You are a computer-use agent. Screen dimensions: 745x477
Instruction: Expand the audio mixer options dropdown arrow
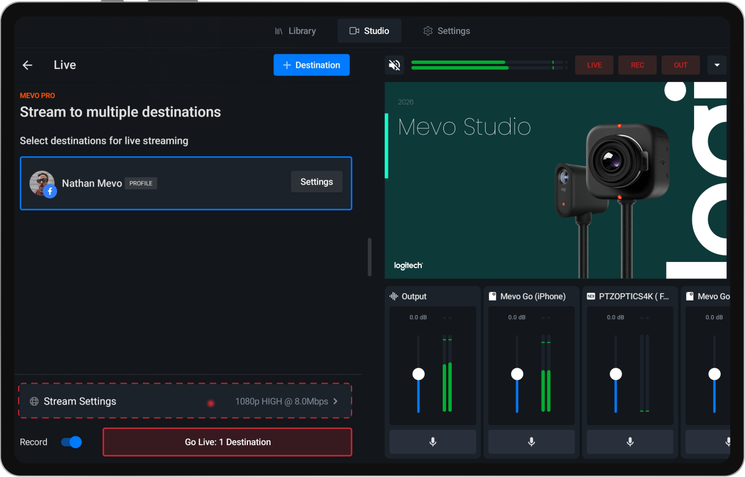717,65
